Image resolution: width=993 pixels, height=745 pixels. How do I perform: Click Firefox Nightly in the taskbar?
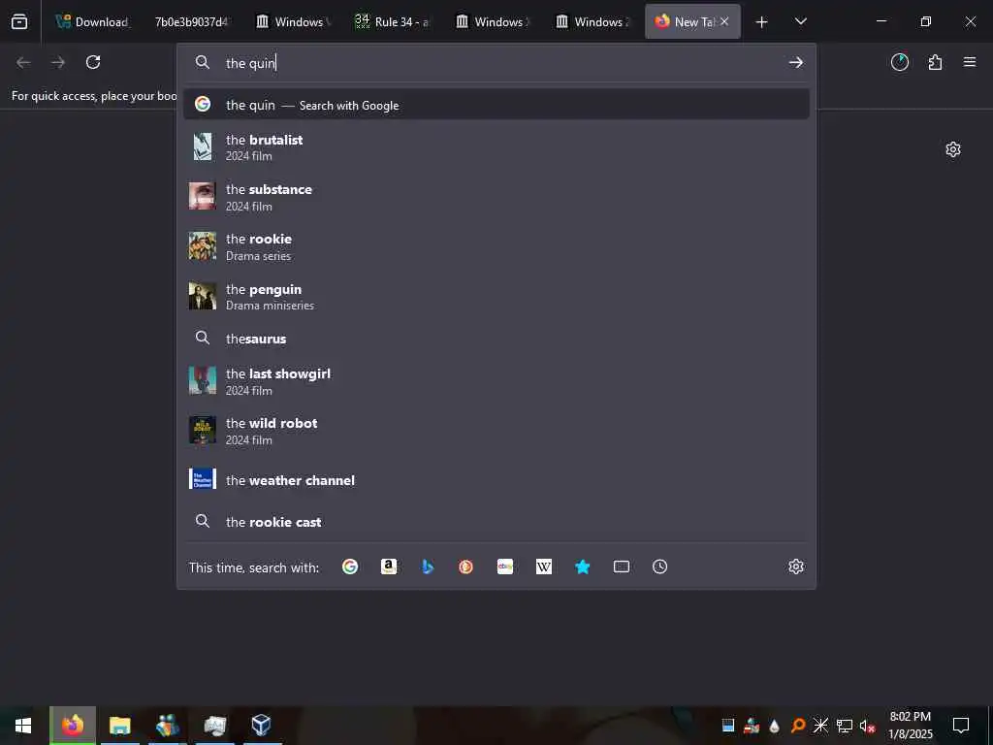[x=73, y=726]
